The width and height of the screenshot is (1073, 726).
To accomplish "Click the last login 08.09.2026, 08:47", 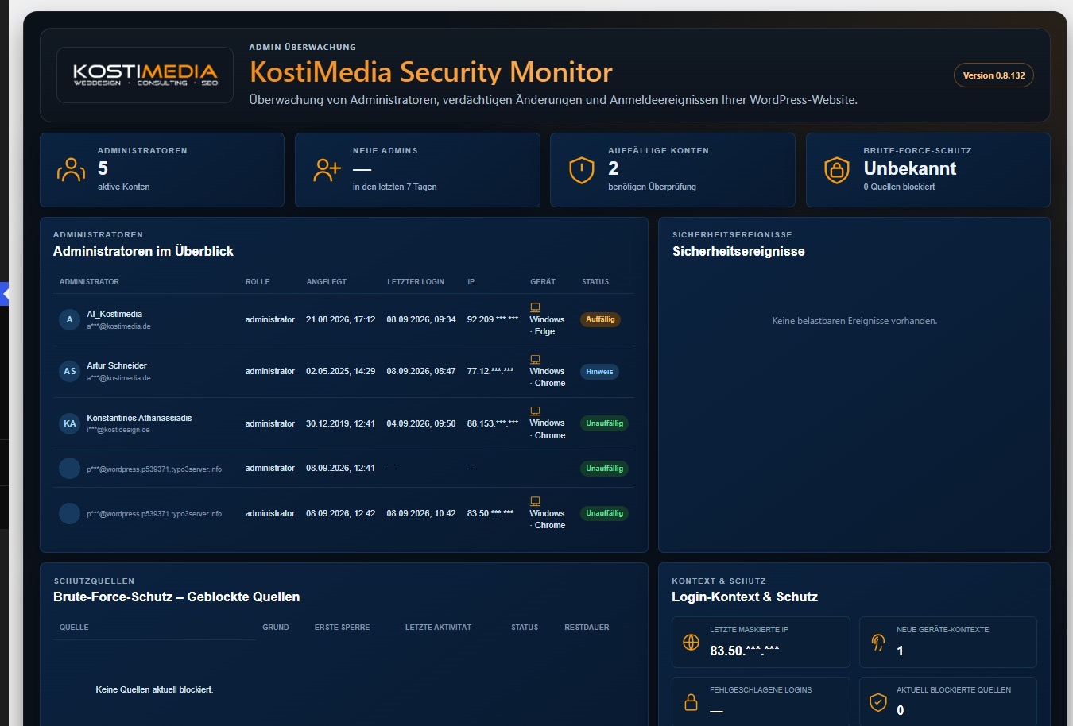I will [421, 371].
